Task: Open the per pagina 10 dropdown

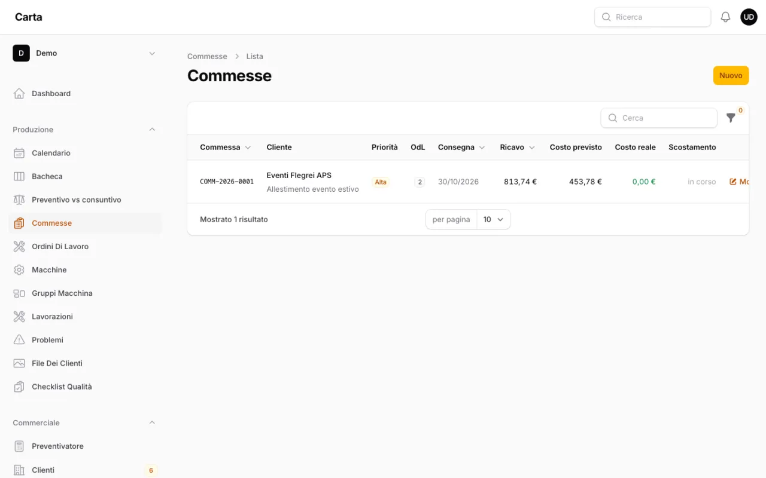Action: 493,219
